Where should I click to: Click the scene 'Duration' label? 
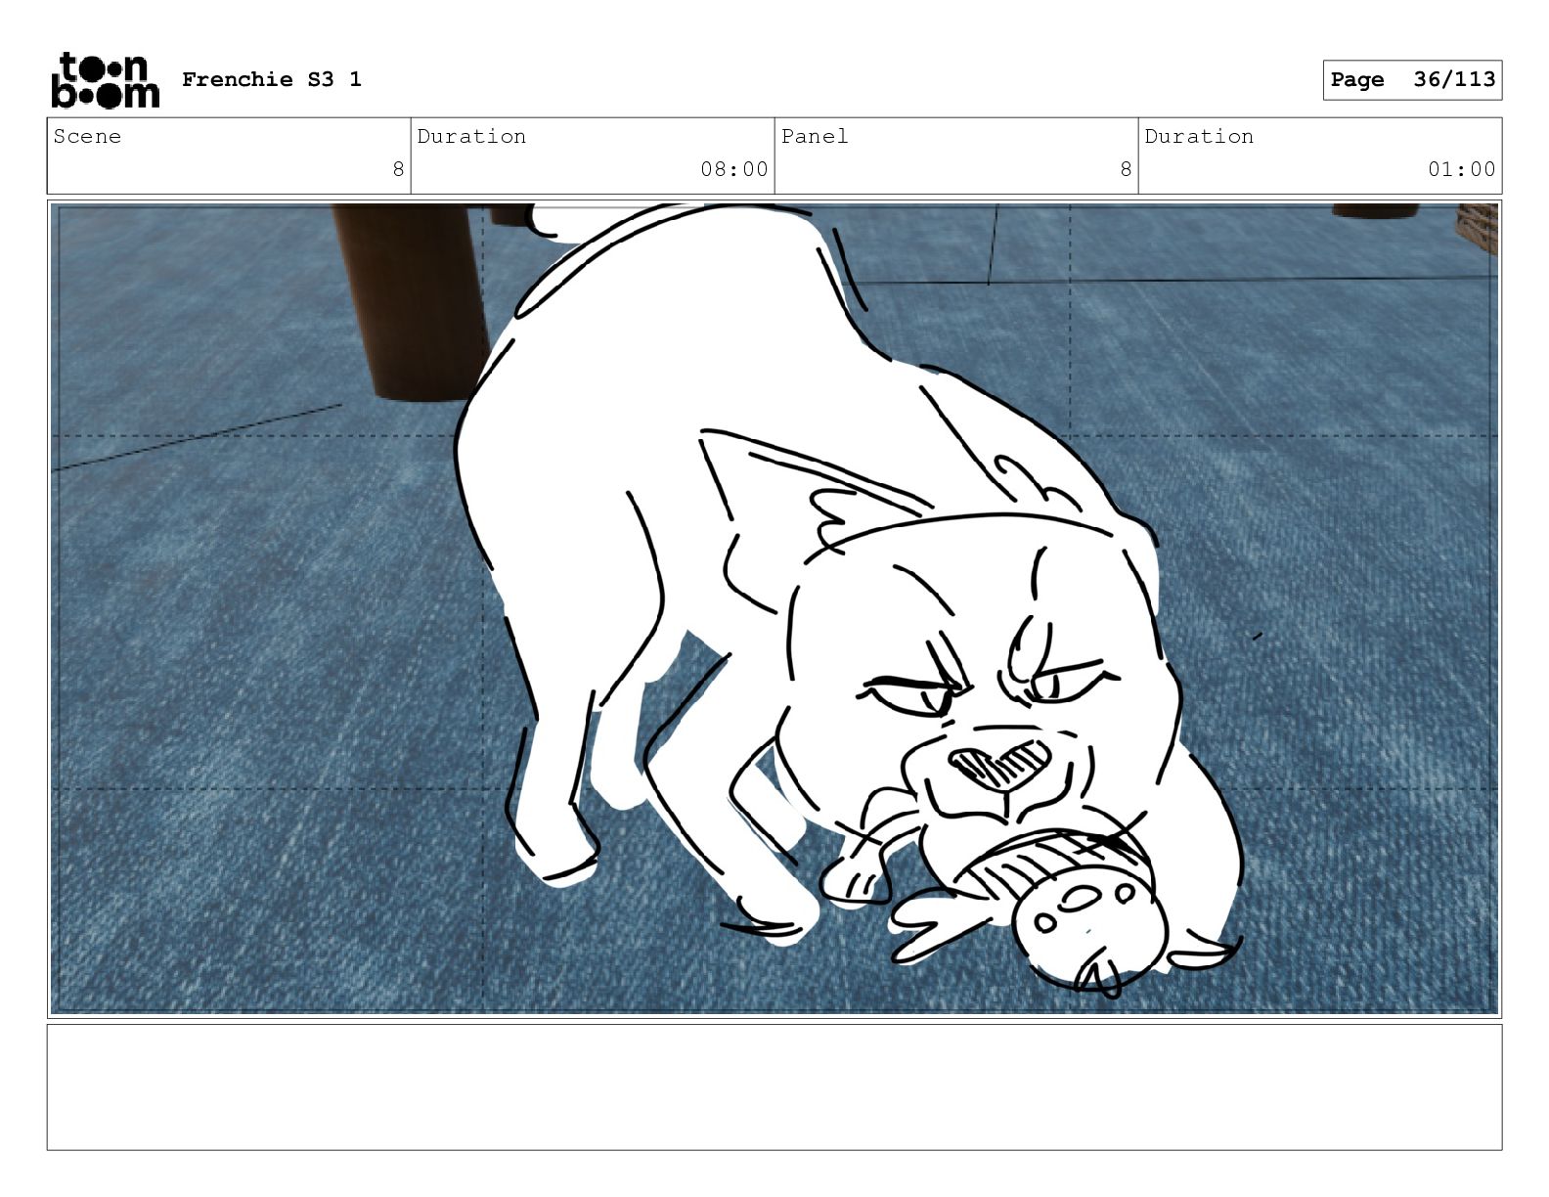click(471, 137)
